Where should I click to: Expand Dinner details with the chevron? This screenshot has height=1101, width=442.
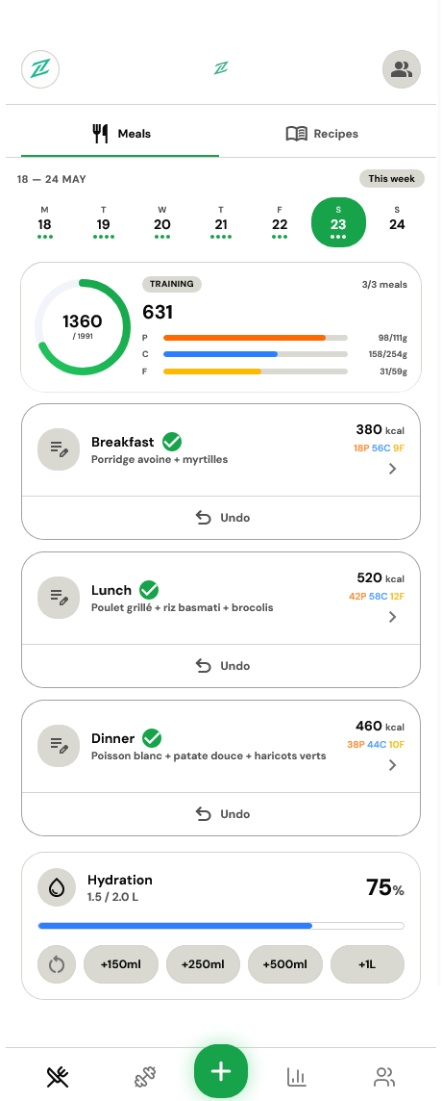[393, 765]
